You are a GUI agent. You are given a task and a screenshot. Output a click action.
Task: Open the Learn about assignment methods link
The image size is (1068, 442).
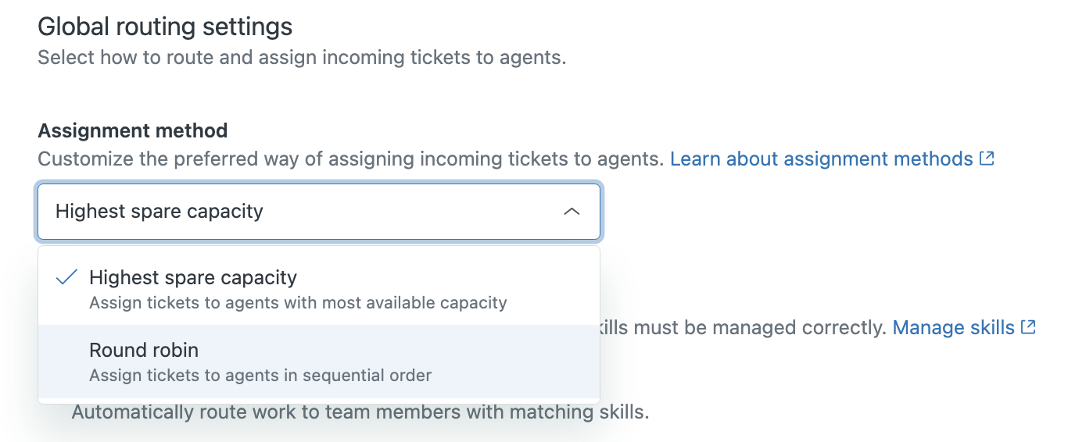(x=822, y=159)
